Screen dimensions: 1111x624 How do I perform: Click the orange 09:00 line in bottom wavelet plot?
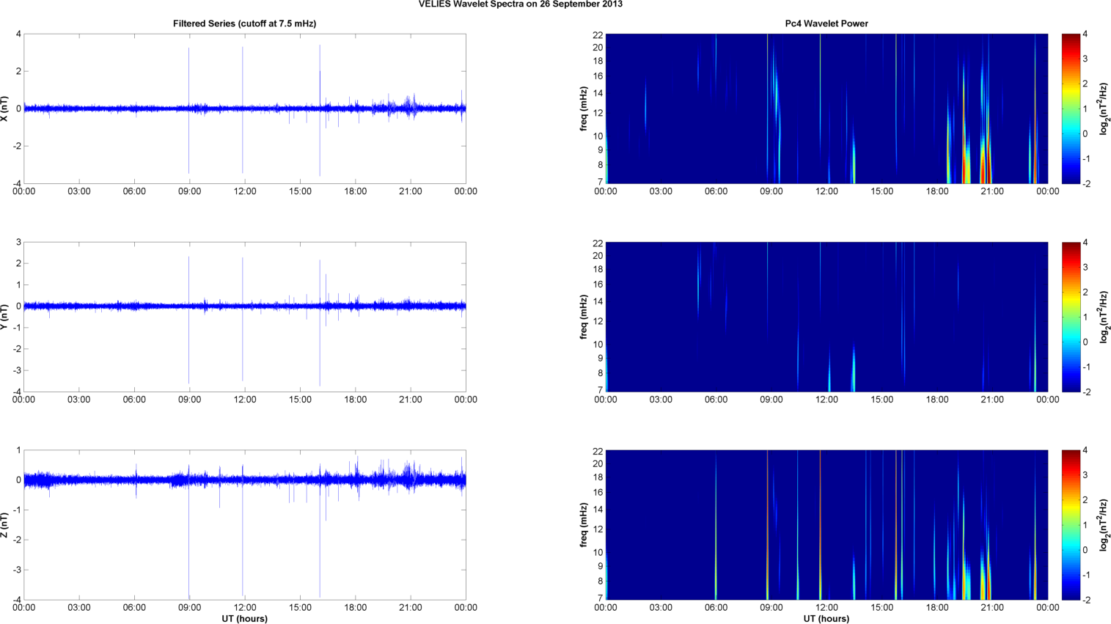(x=767, y=525)
